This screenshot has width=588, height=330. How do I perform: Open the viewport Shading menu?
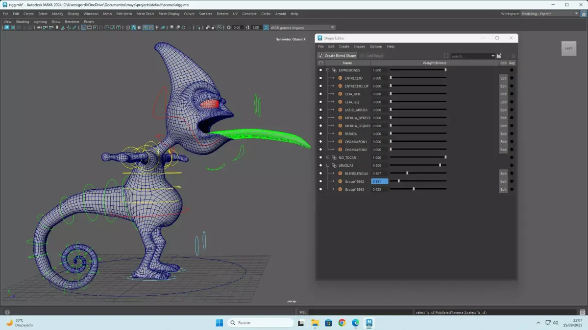[22, 22]
